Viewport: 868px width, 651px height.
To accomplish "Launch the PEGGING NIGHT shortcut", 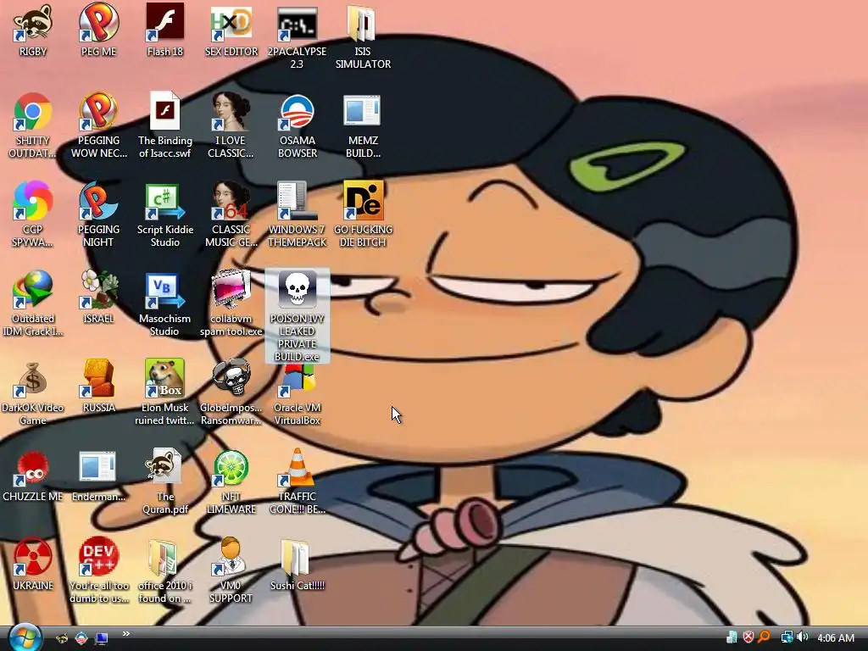I will click(98, 201).
